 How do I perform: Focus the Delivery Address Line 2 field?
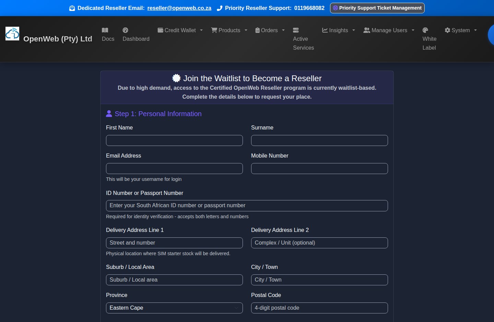pyautogui.click(x=319, y=243)
